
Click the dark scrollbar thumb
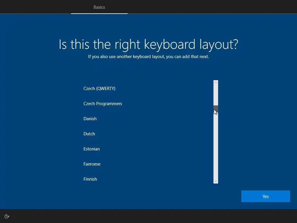click(216, 109)
